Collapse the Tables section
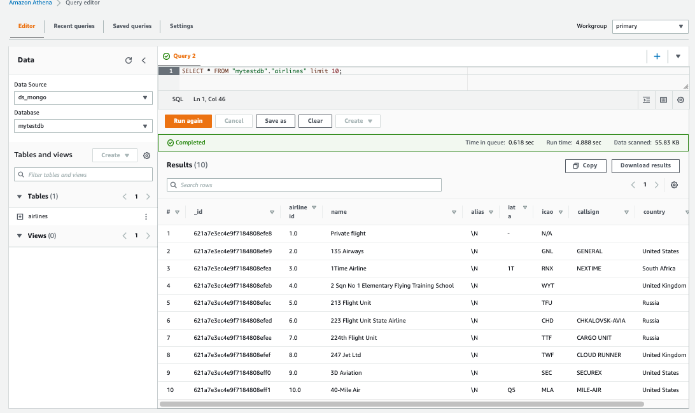The height and width of the screenshot is (413, 695). click(x=18, y=197)
